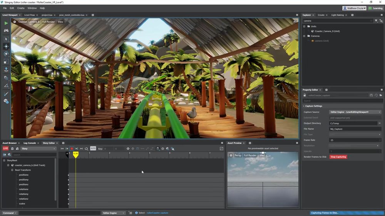Click the Full Render viewport mode button
This screenshot has width=385, height=216.
[49, 22]
